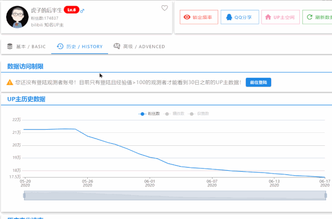Click the 数据访问制限 section heading
Screen dimensions: 332x219
click(25, 66)
